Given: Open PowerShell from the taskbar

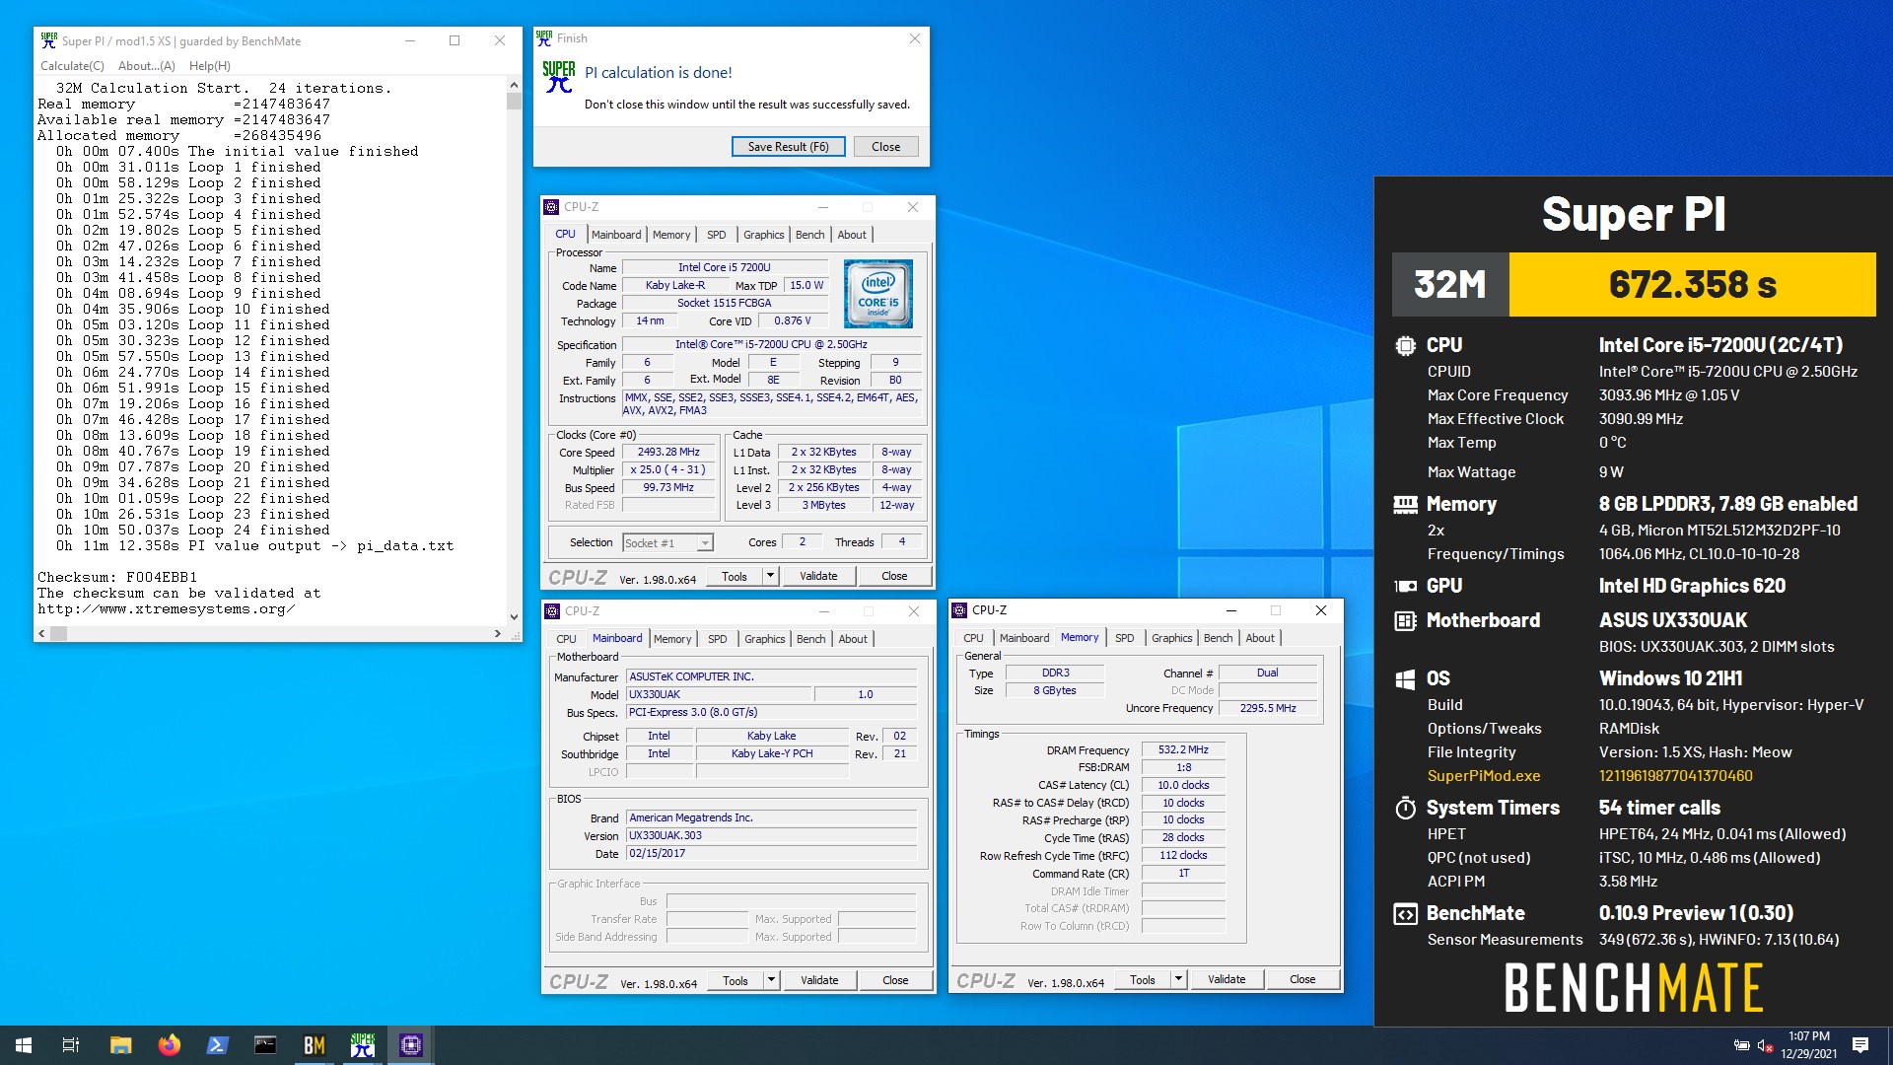Looking at the screenshot, I should [x=217, y=1045].
